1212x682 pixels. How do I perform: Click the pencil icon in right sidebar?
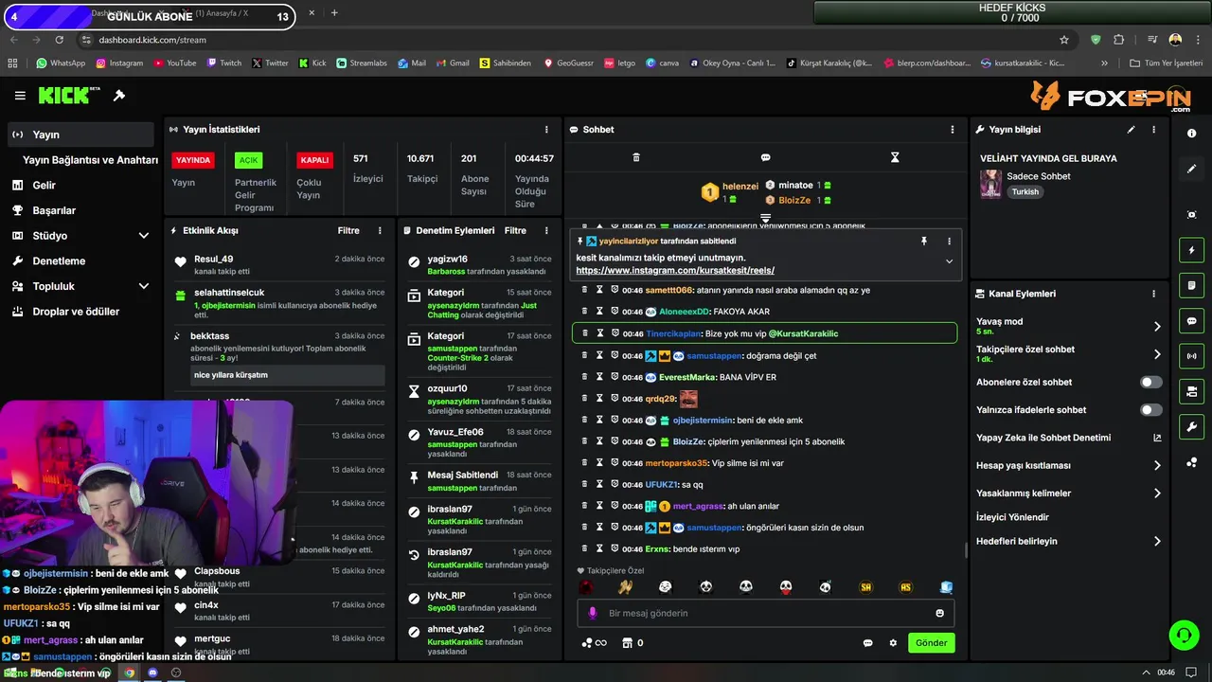point(1191,169)
